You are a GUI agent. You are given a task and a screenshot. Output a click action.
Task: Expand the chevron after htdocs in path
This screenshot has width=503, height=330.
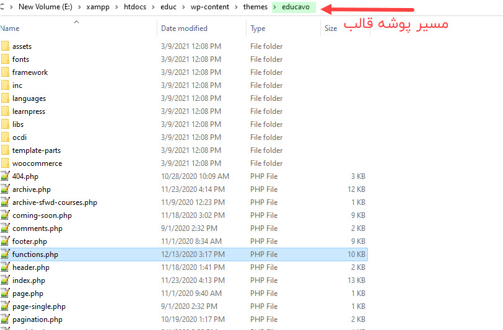pos(154,7)
